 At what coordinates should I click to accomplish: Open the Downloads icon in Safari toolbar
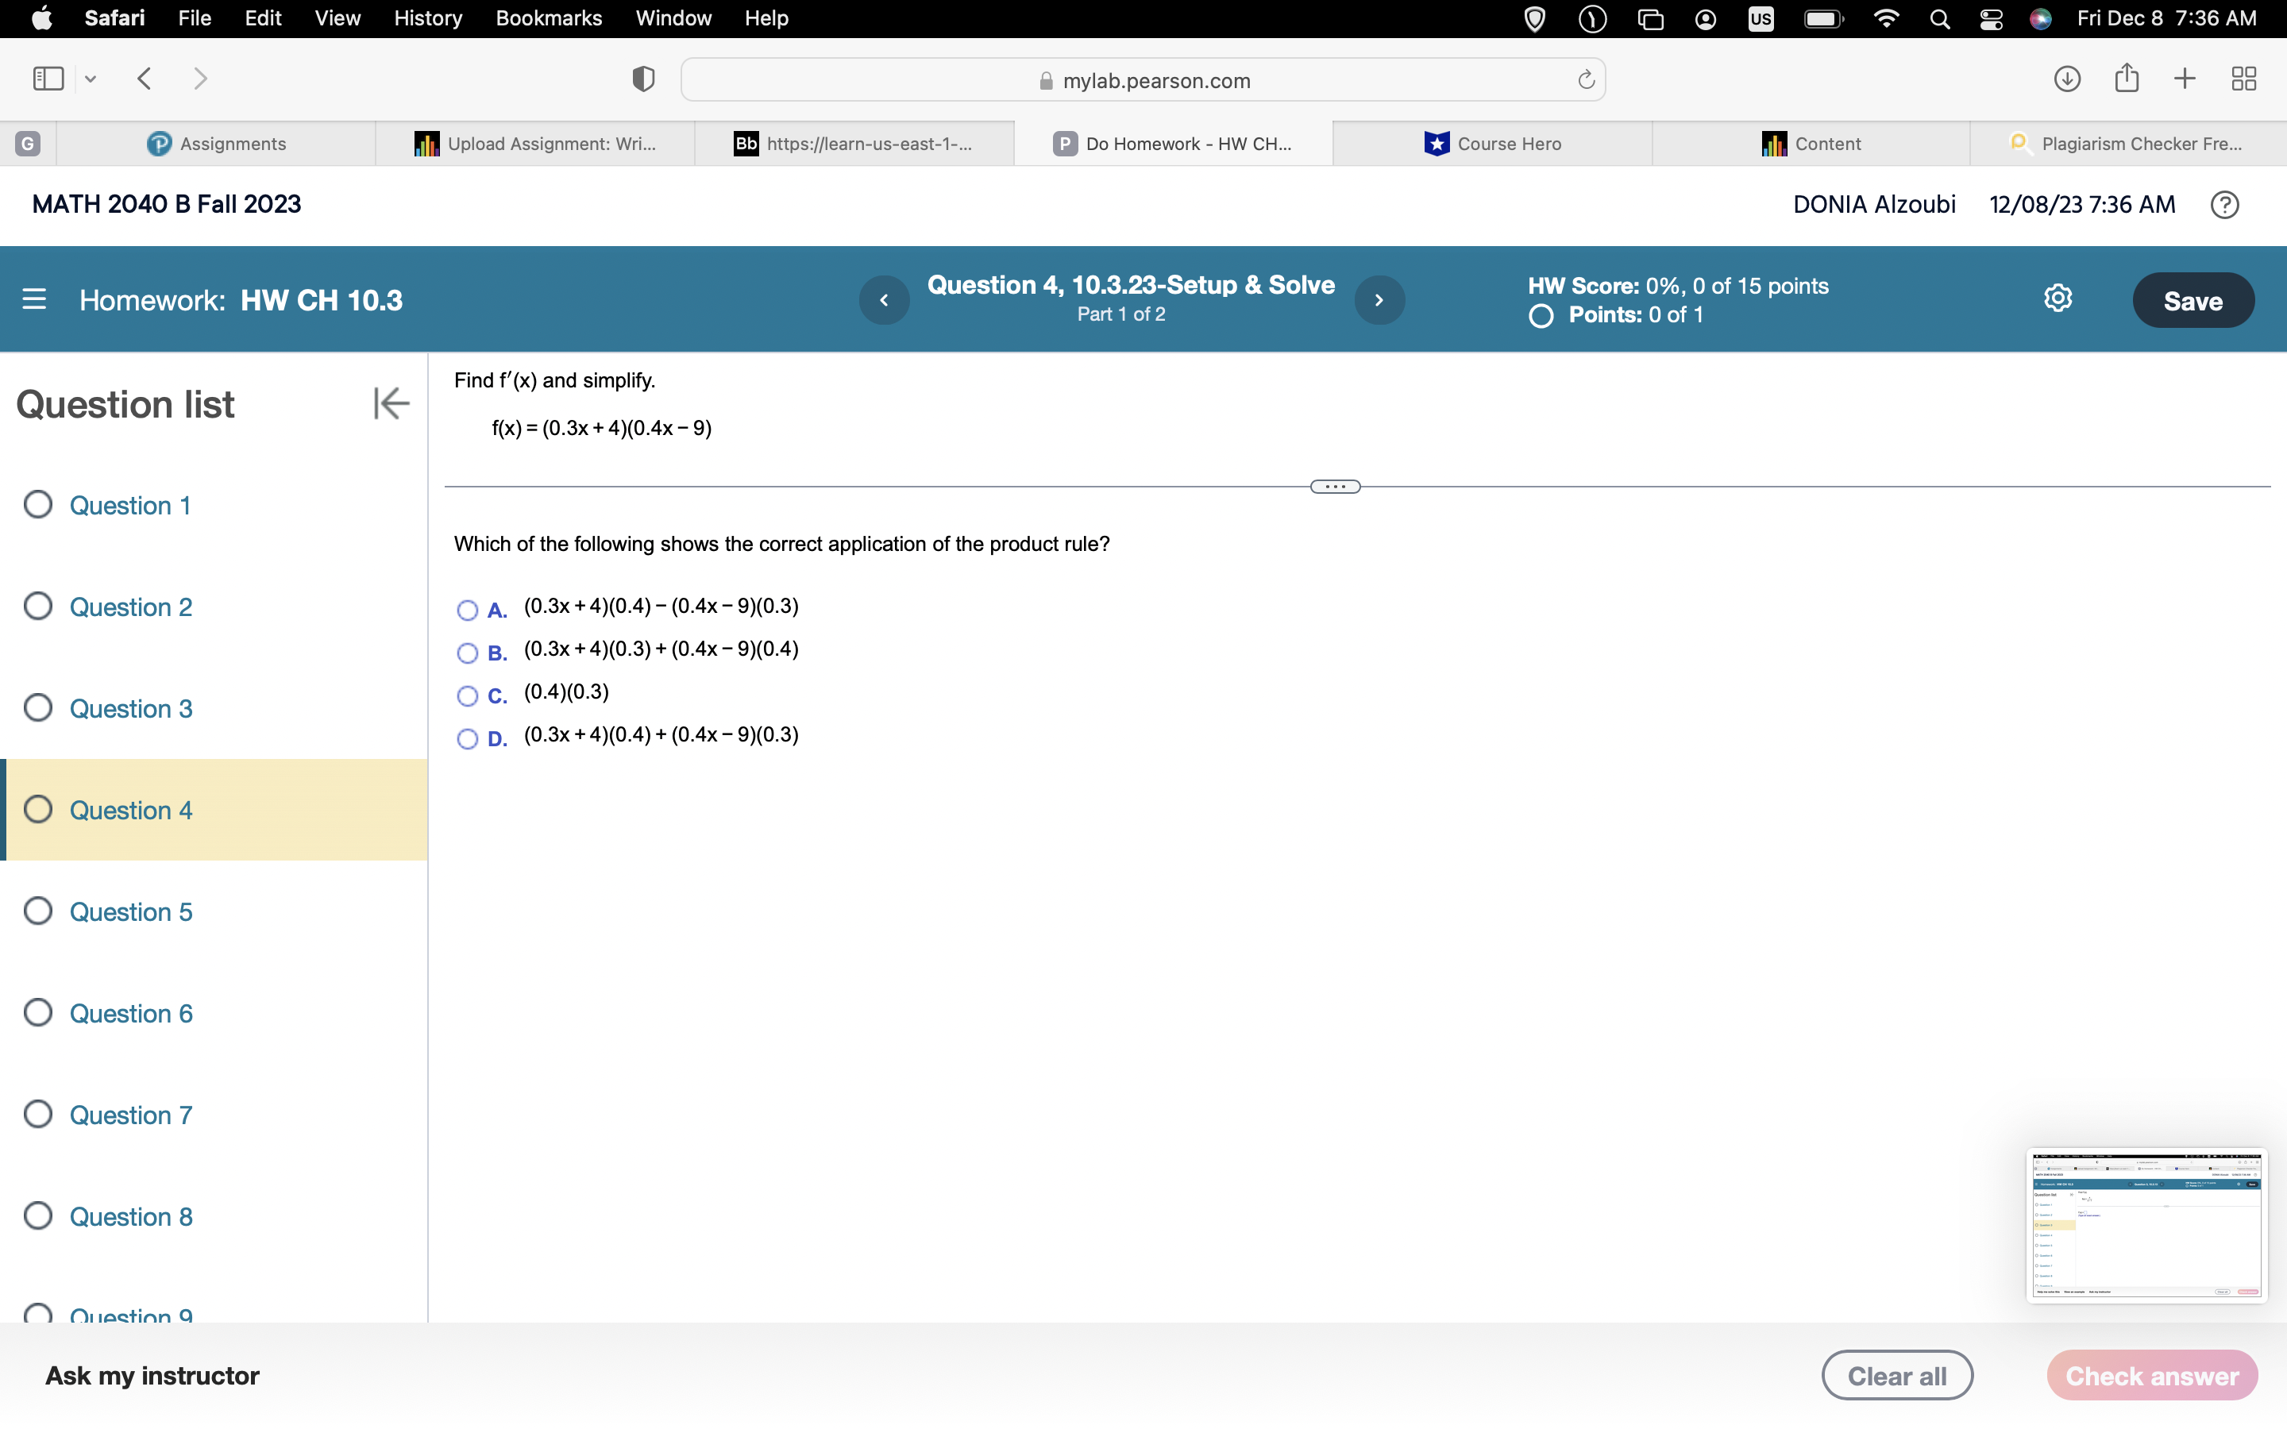coord(2066,79)
